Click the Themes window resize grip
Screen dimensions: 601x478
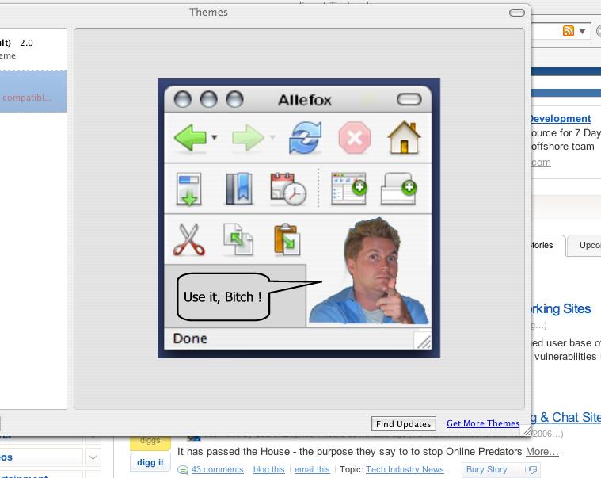tap(527, 431)
